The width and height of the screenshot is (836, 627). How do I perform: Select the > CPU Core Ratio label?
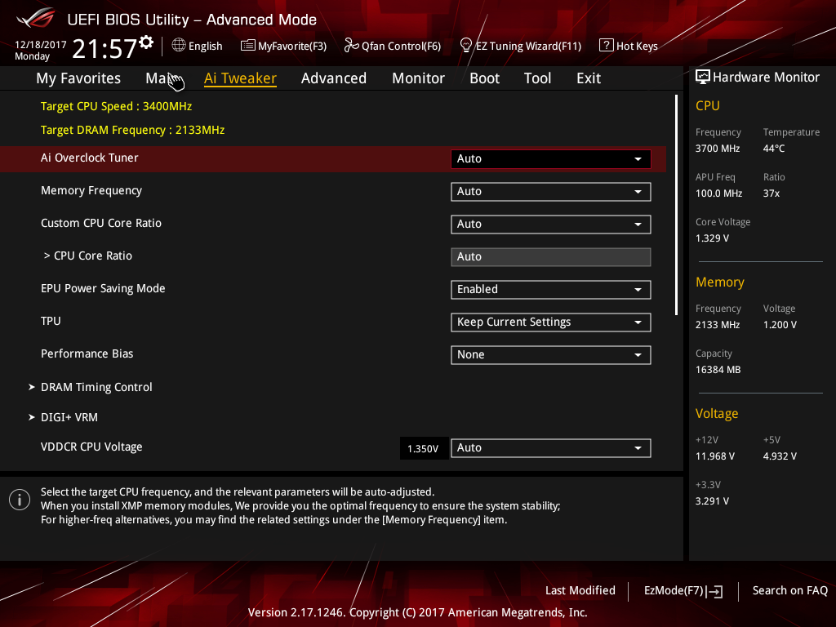click(x=88, y=256)
